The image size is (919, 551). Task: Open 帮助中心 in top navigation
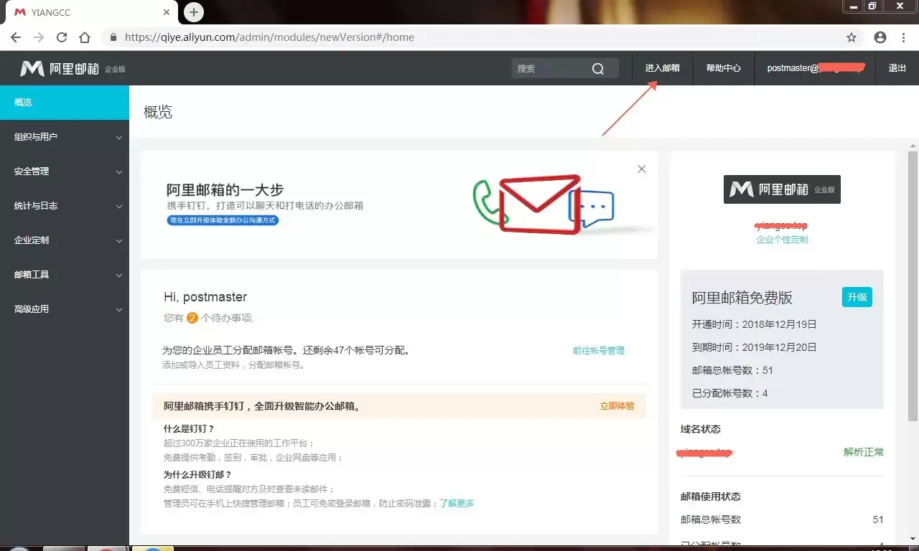click(723, 68)
